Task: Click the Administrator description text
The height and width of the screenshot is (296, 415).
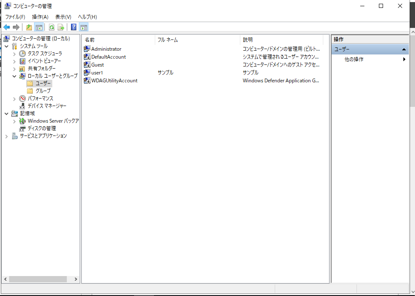Action: click(281, 49)
